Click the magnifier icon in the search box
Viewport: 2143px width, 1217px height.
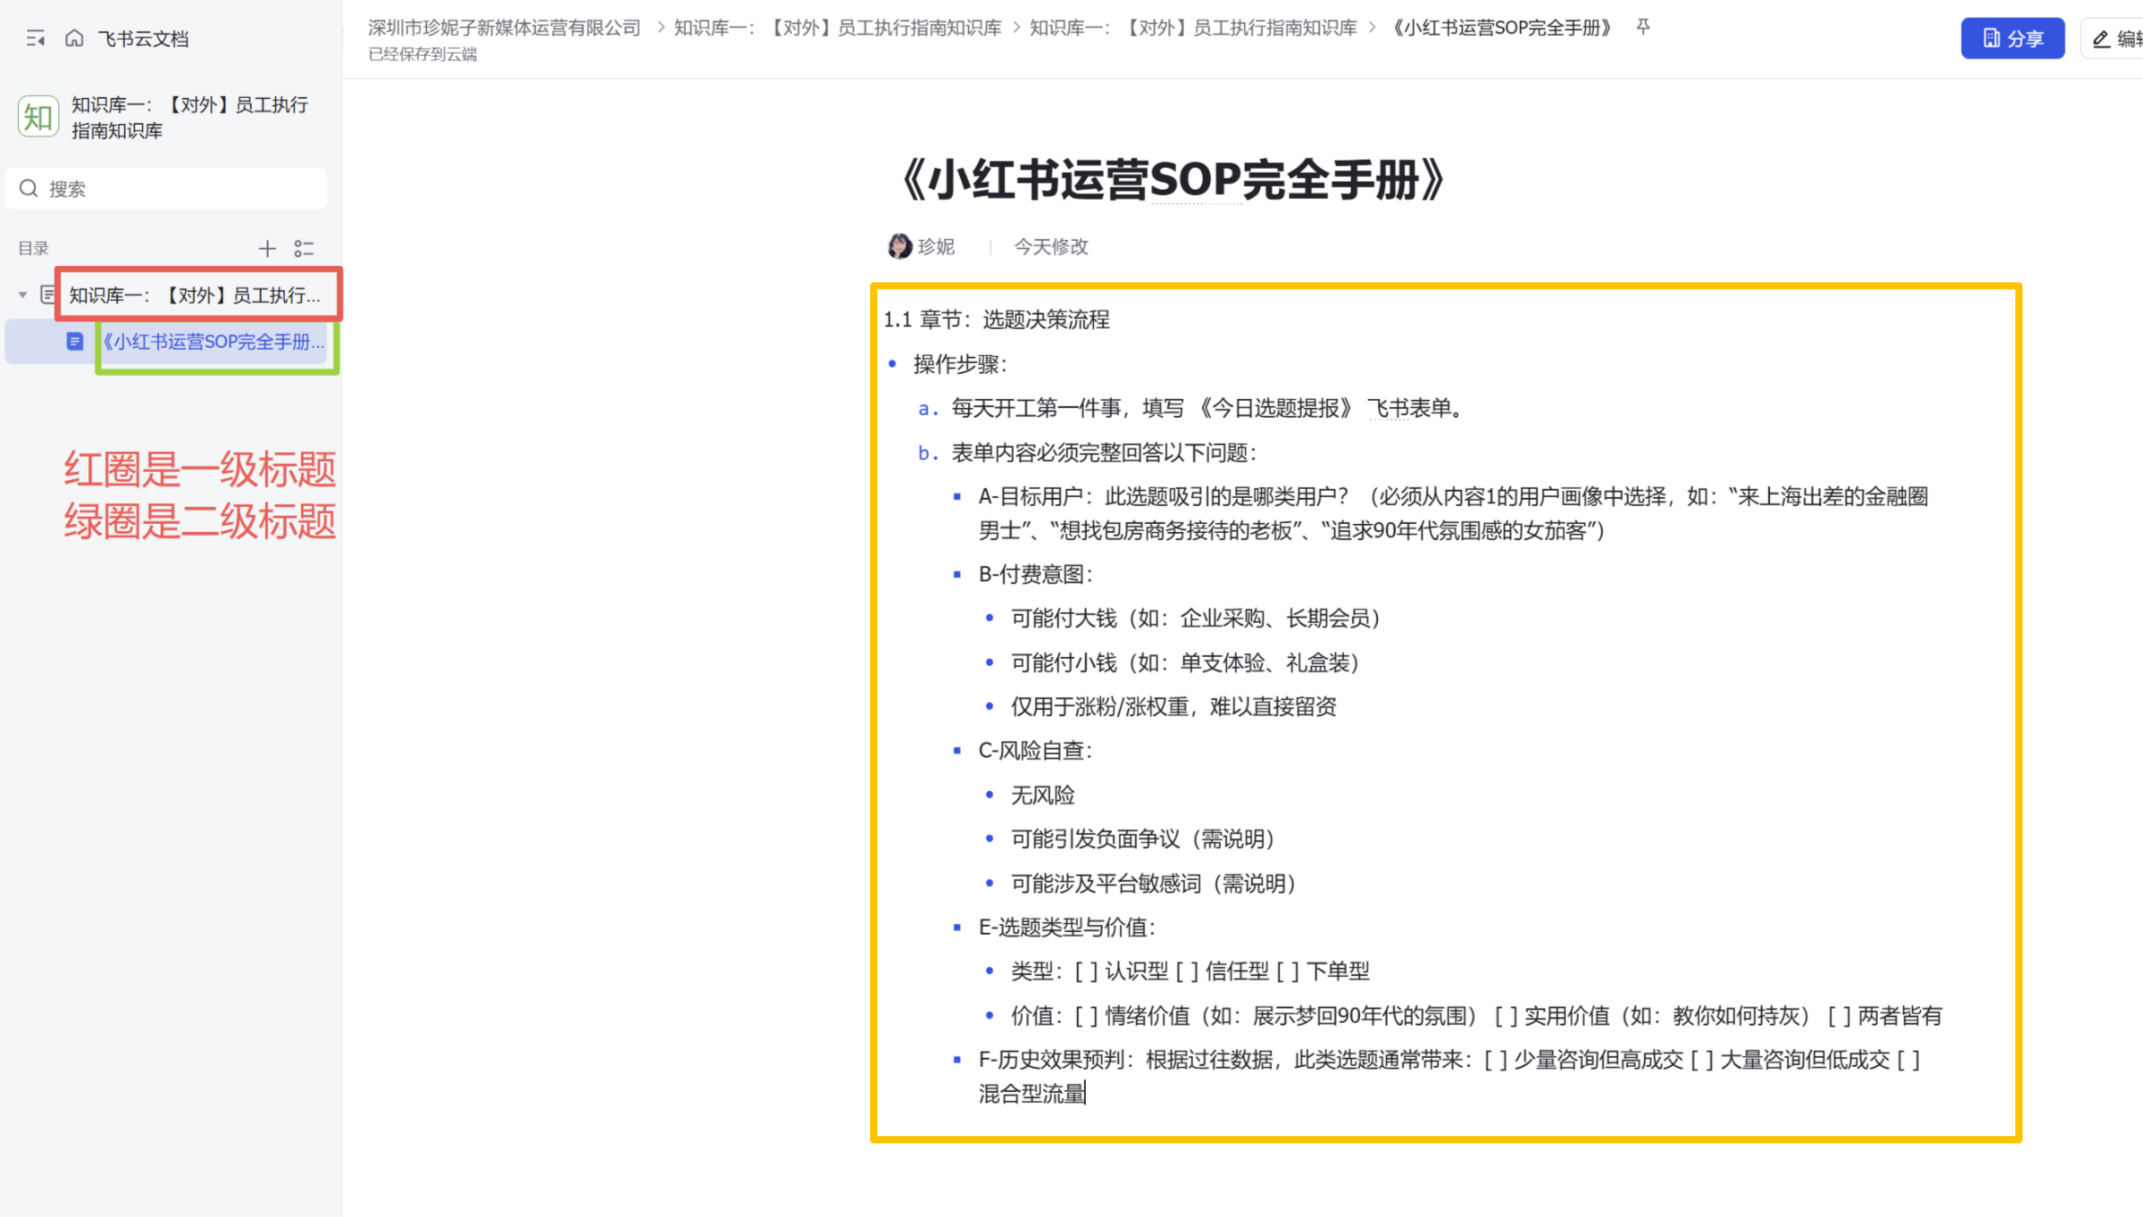coord(29,189)
